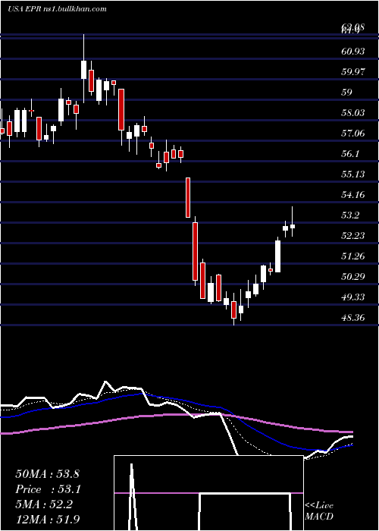This screenshot has height=531, width=379.
Task: Click the 'Price : 53.1' readout
Action: click(x=47, y=489)
